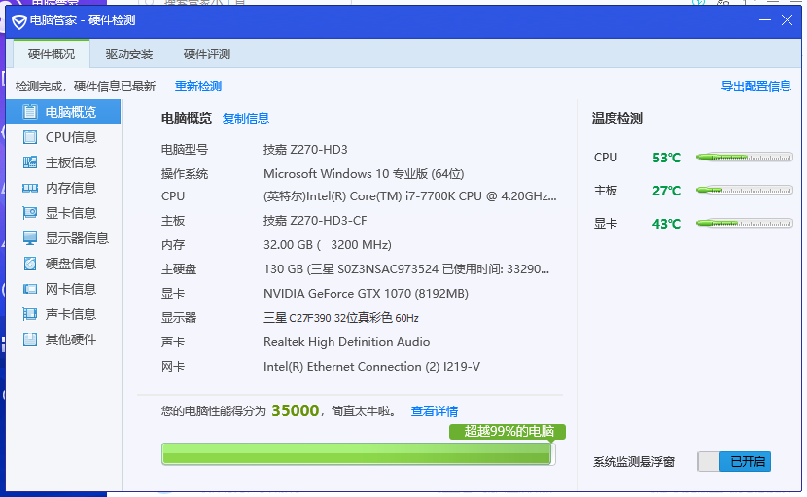Image resolution: width=807 pixels, height=497 pixels.
Task: Click the 43℃ graphics card temperature reading
Action: (666, 224)
